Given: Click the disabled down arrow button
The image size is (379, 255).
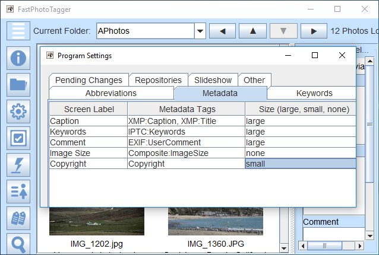Looking at the screenshot, I should click(283, 31).
